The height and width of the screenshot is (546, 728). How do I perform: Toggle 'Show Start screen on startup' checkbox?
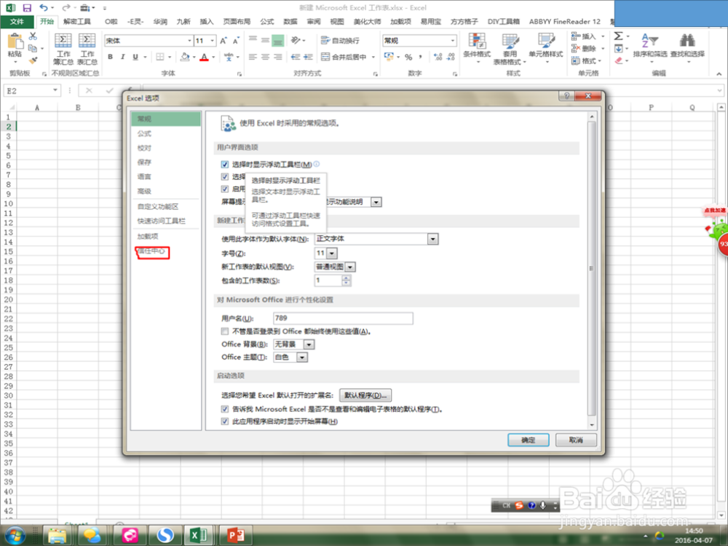pos(225,422)
